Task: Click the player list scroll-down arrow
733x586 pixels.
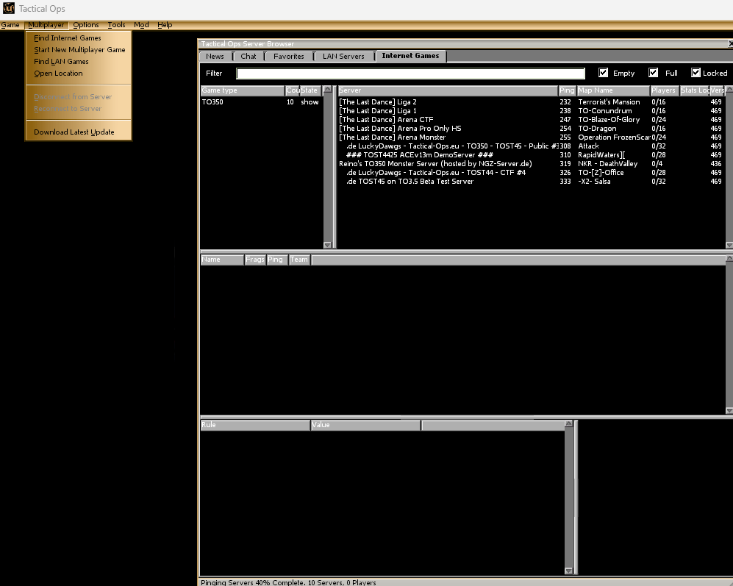Action: (x=729, y=410)
